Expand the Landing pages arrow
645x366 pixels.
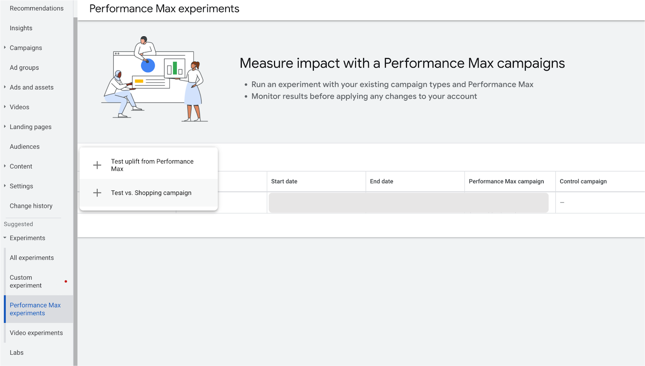pos(5,126)
